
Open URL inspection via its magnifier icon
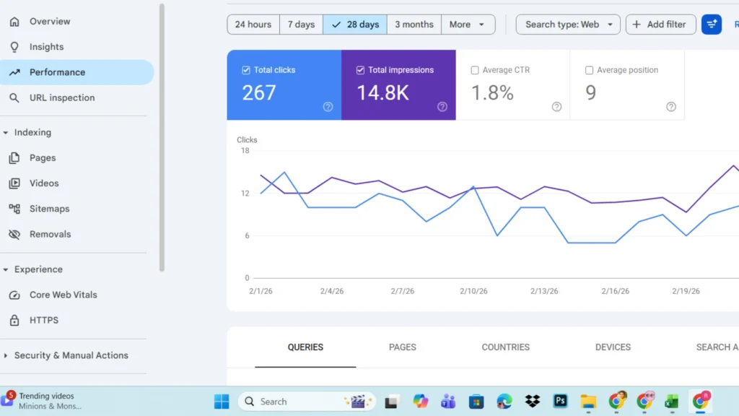tap(15, 97)
